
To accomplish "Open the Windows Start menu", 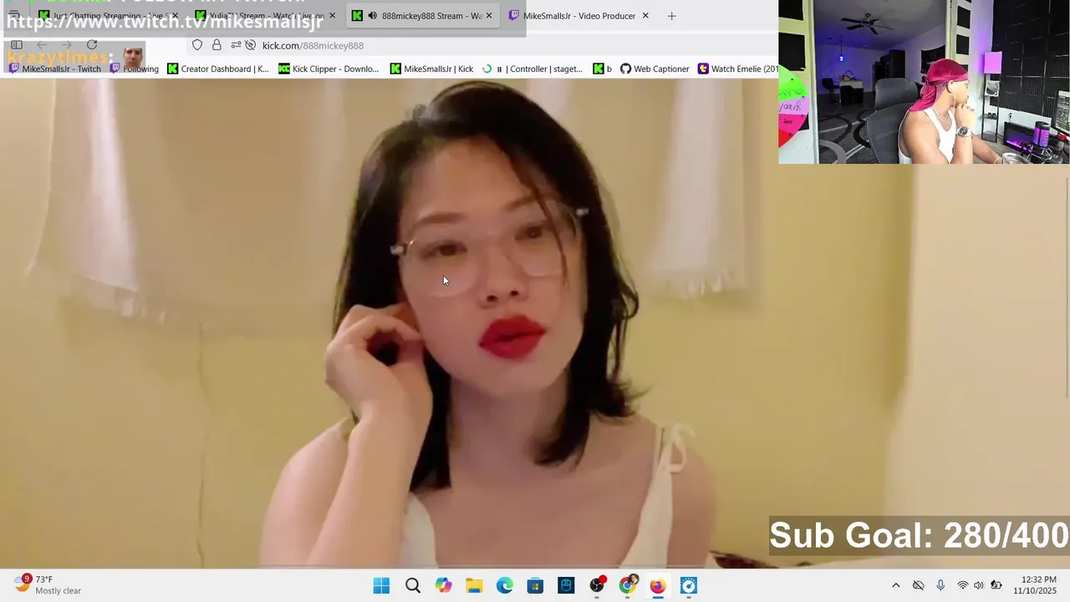I will 381,585.
